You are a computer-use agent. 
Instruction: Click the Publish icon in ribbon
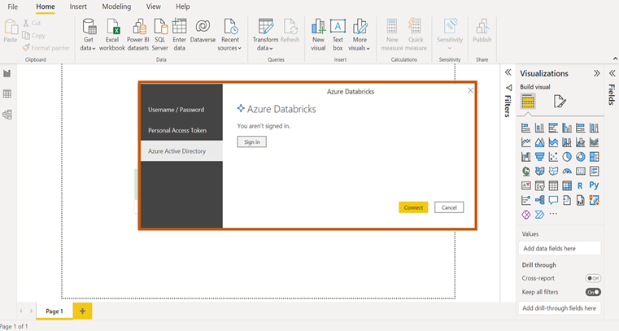(482, 28)
